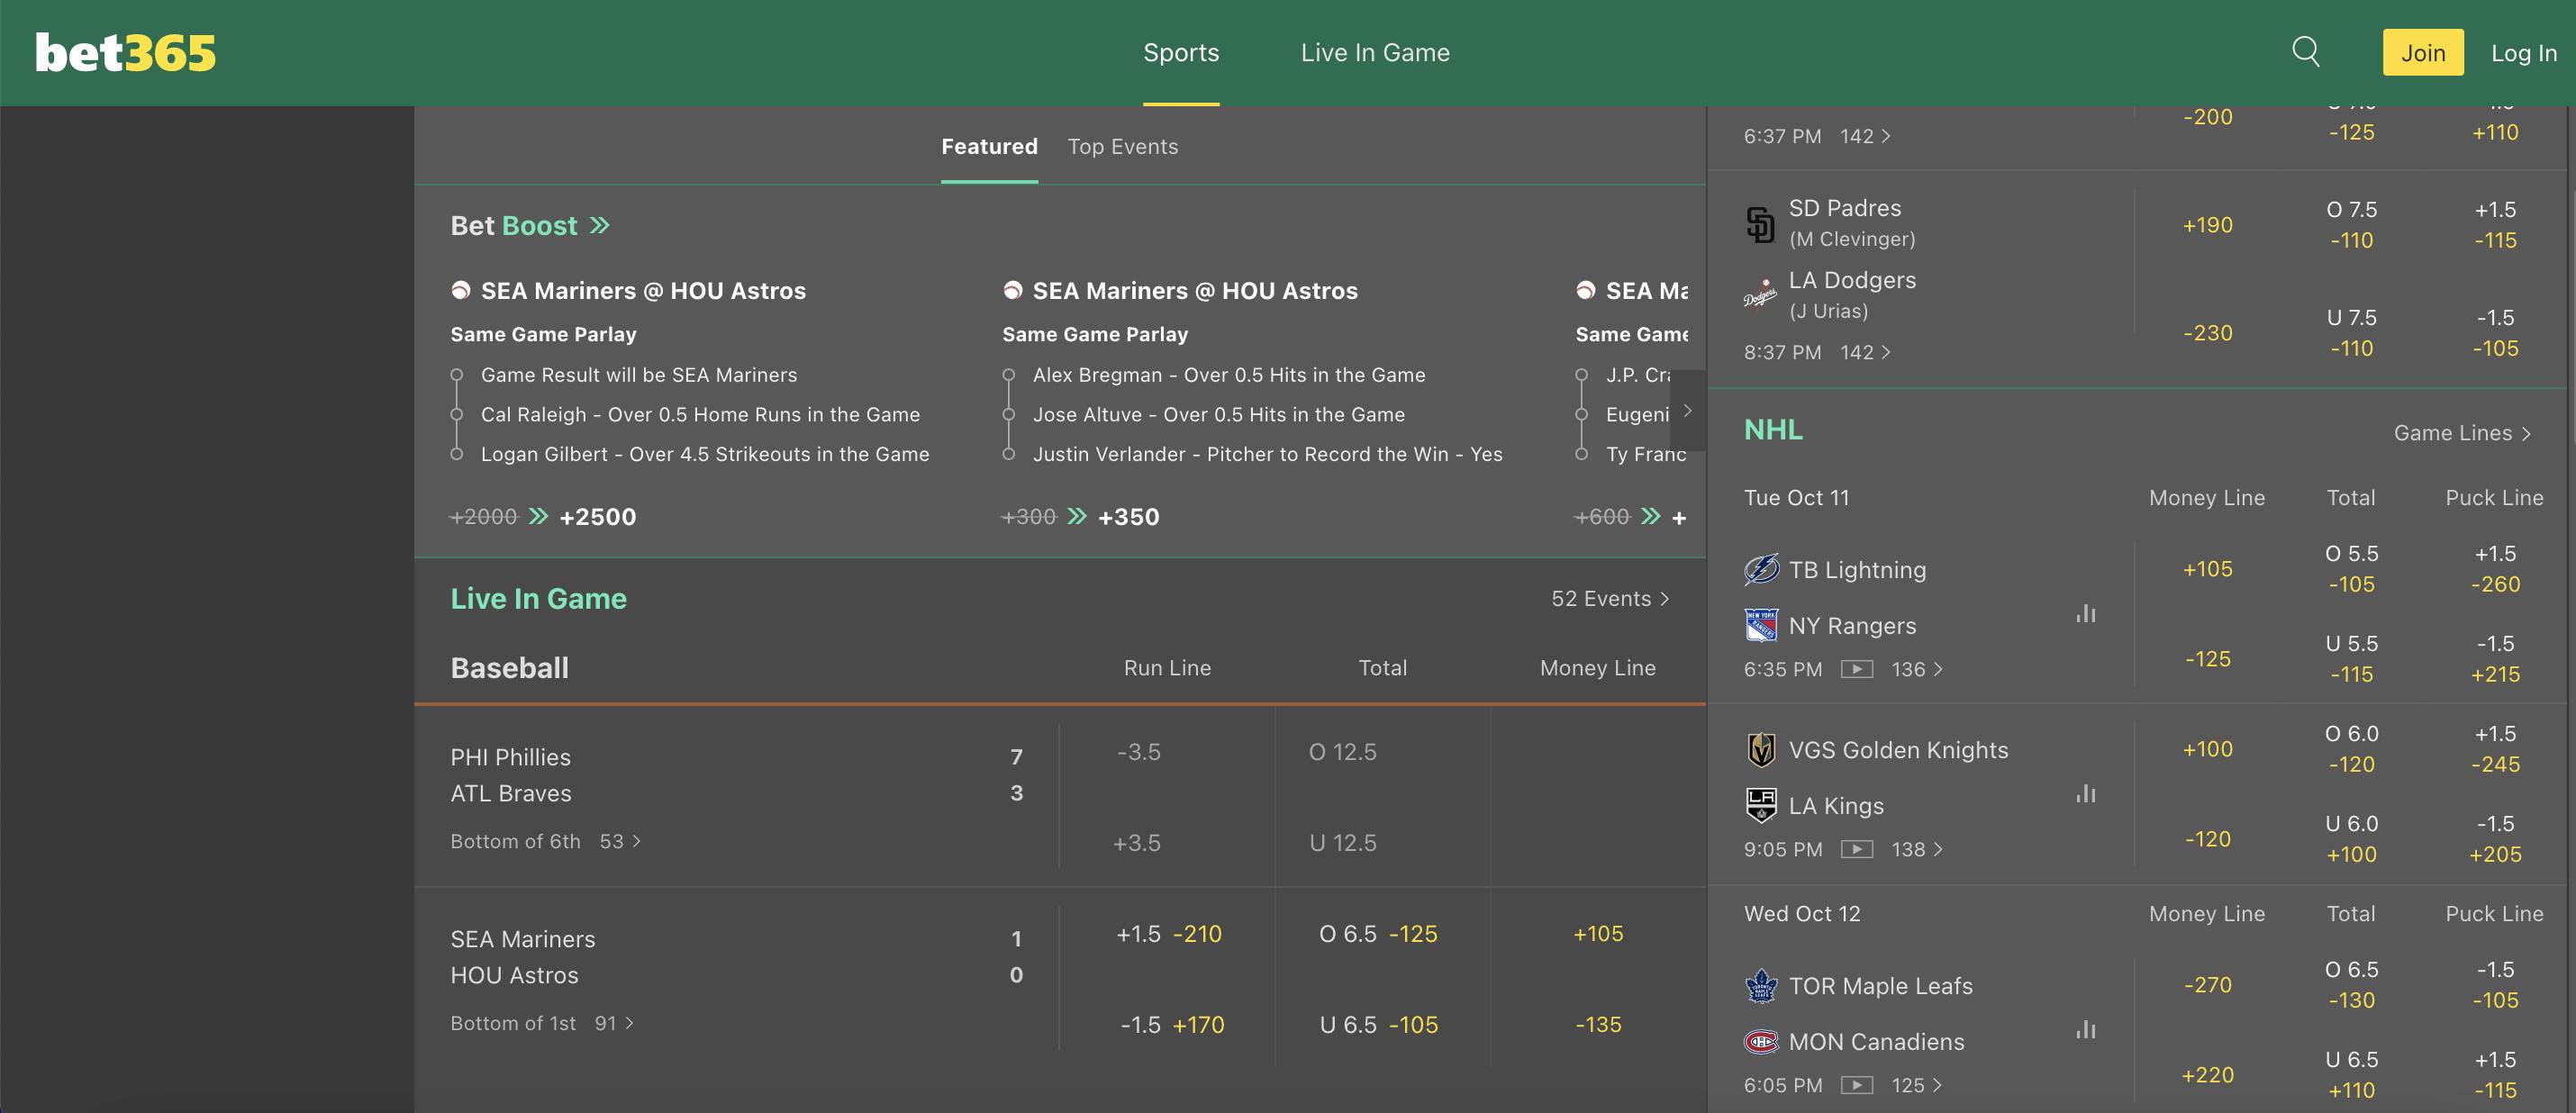Open stats chart for Maple Leafs vs Canadiens
Screen dimensions: 2576x1113
click(2085, 1030)
